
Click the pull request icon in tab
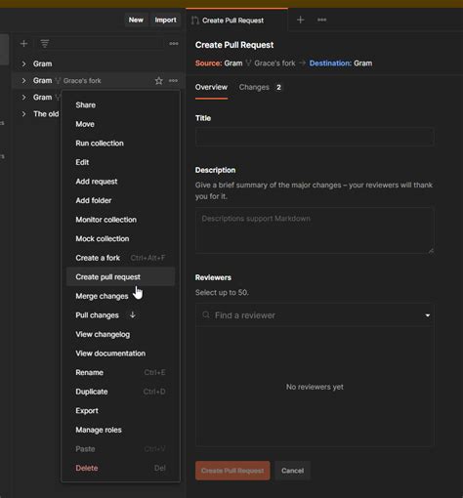195,21
